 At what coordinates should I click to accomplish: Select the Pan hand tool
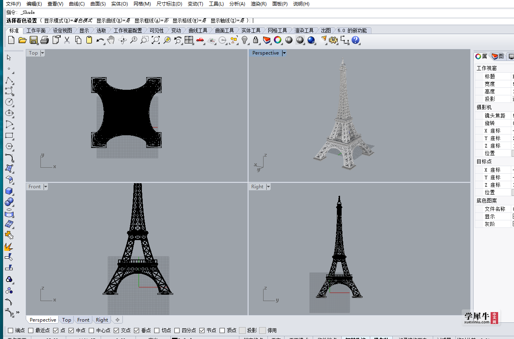[x=111, y=40]
